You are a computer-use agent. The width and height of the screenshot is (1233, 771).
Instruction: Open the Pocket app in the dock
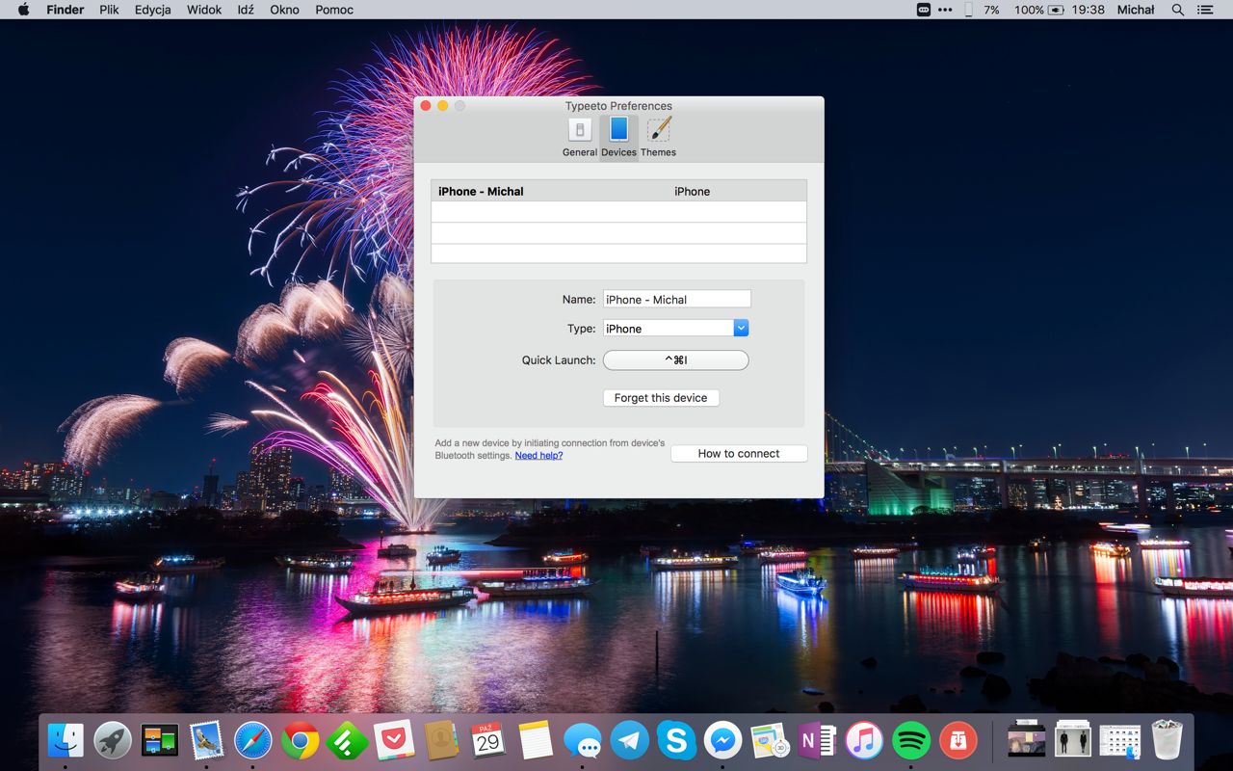click(395, 741)
